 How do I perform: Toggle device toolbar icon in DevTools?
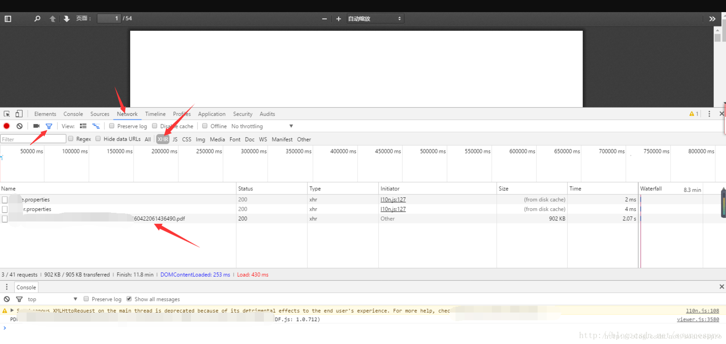click(19, 114)
